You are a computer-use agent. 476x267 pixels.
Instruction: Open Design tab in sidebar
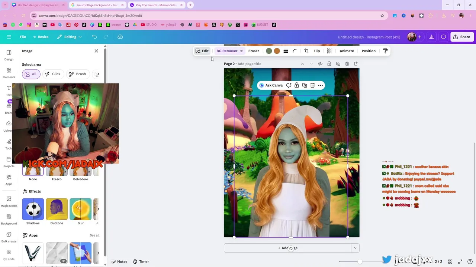point(9,55)
